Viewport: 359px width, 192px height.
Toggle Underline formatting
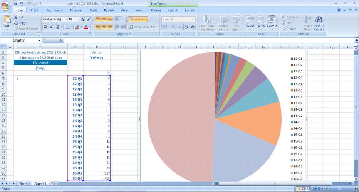pos(57,27)
